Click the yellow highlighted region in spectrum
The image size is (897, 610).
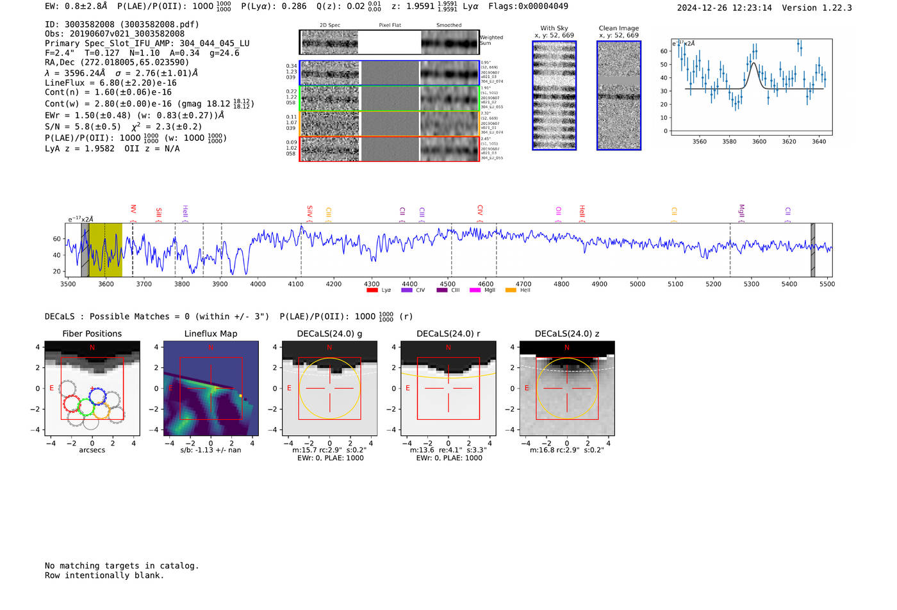tap(105, 250)
